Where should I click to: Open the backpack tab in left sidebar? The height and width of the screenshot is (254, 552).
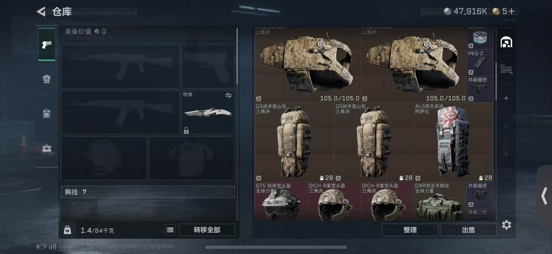click(47, 79)
